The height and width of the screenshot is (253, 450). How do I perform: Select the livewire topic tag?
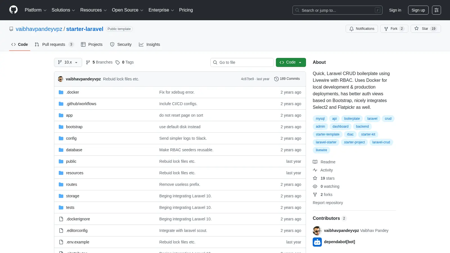point(321,150)
